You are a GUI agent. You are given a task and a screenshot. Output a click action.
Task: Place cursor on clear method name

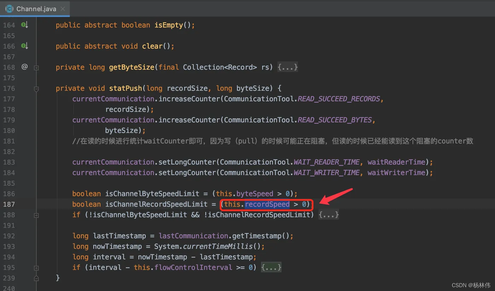[152, 46]
